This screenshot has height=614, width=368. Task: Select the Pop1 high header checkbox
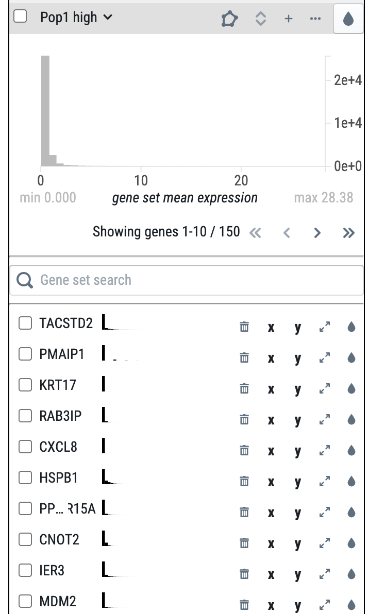(x=21, y=17)
